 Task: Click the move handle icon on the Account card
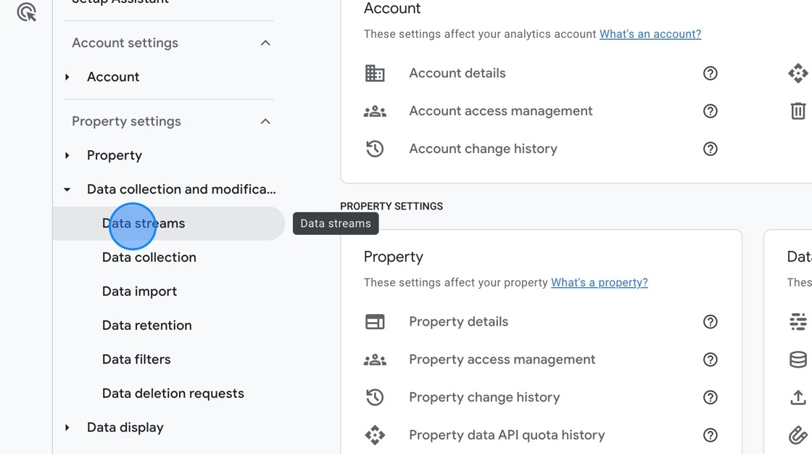797,73
